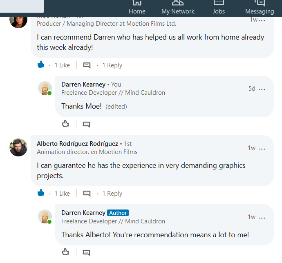Open My Network tab
Viewport: 282px width, 263px height.
[x=178, y=8]
